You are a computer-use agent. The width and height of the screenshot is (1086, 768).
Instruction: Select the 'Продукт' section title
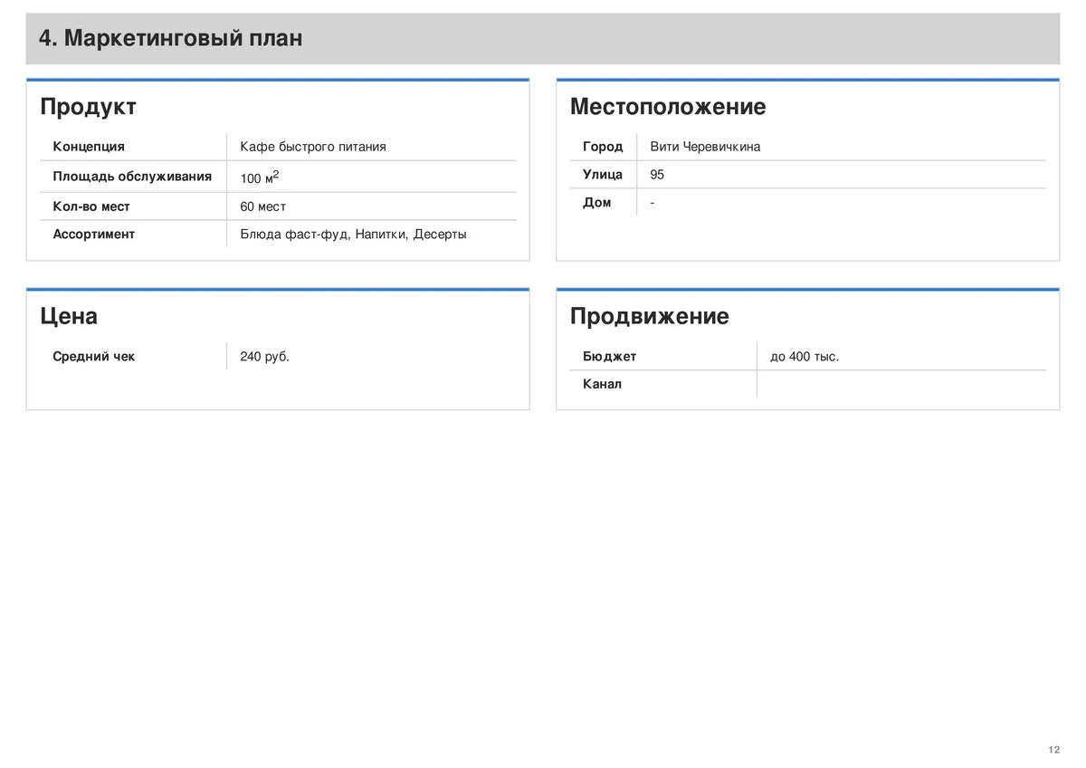click(x=88, y=107)
